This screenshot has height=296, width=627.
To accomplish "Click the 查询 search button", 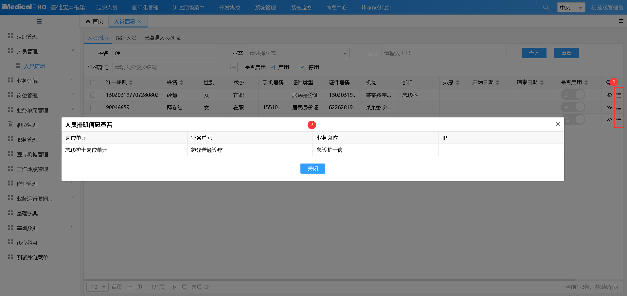I will (533, 53).
